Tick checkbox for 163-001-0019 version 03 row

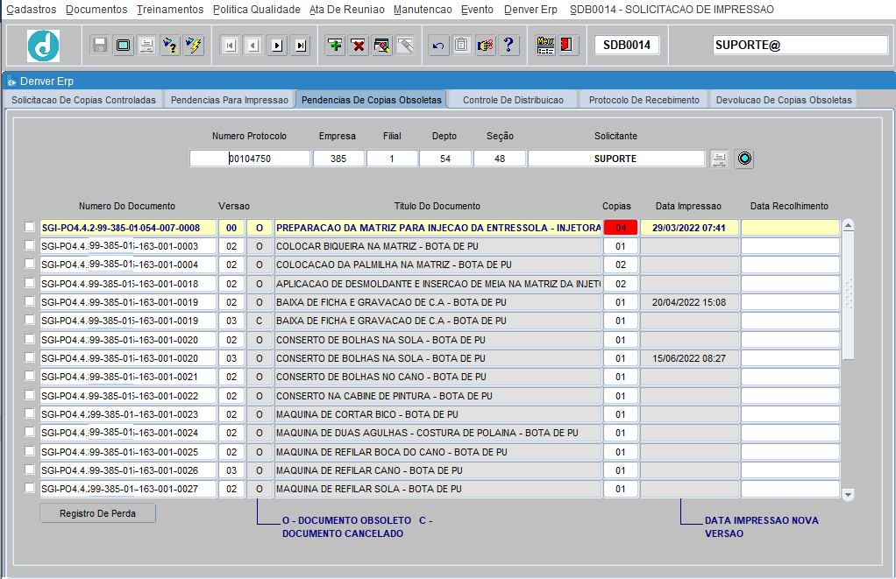point(30,320)
